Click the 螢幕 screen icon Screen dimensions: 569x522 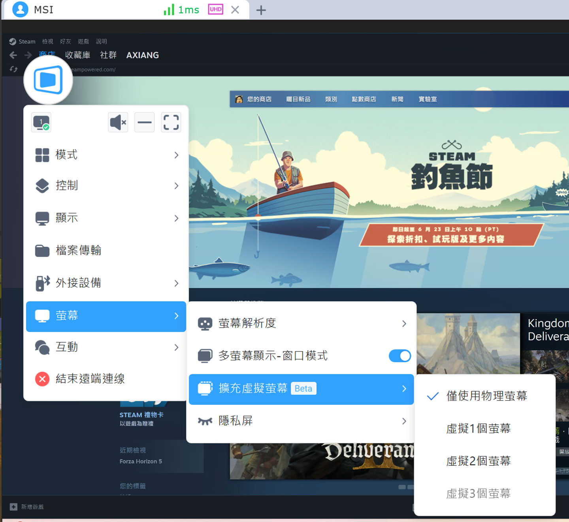[x=42, y=316]
